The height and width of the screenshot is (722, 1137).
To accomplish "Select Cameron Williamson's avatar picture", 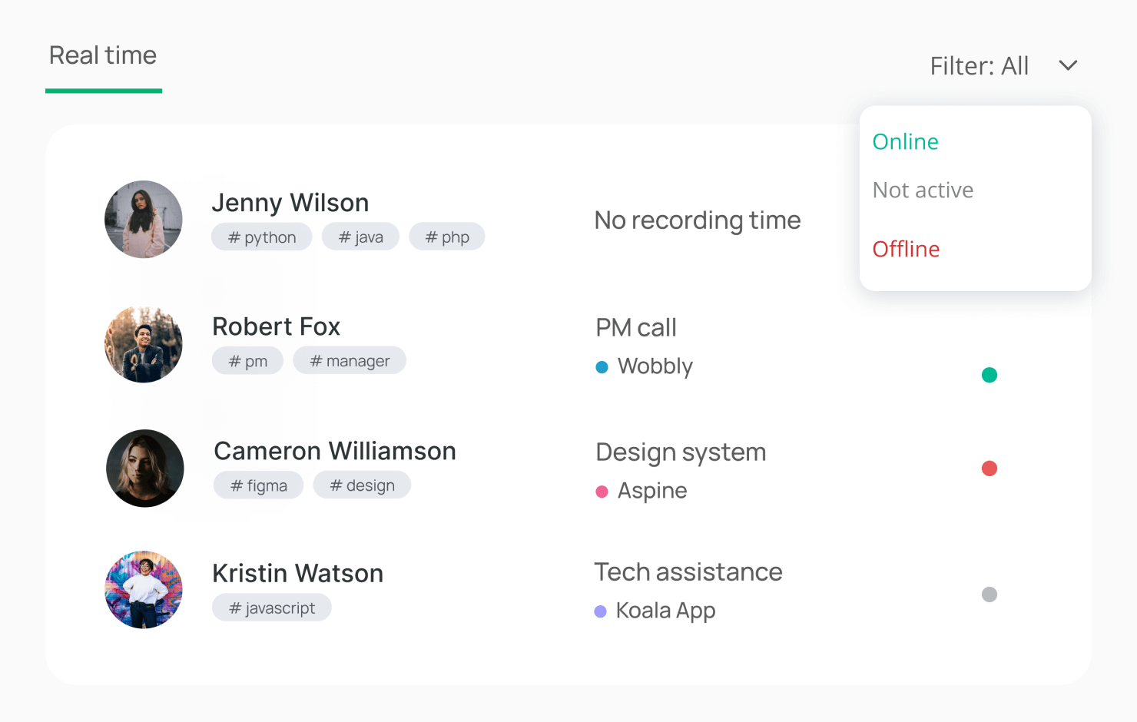I will point(144,469).
